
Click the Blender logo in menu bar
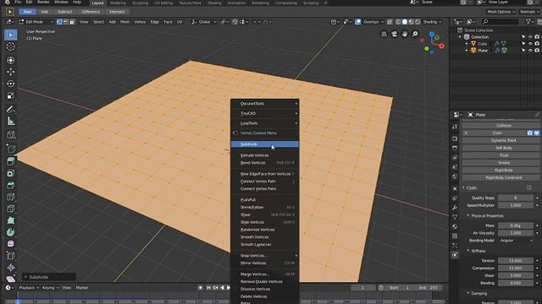7,3
